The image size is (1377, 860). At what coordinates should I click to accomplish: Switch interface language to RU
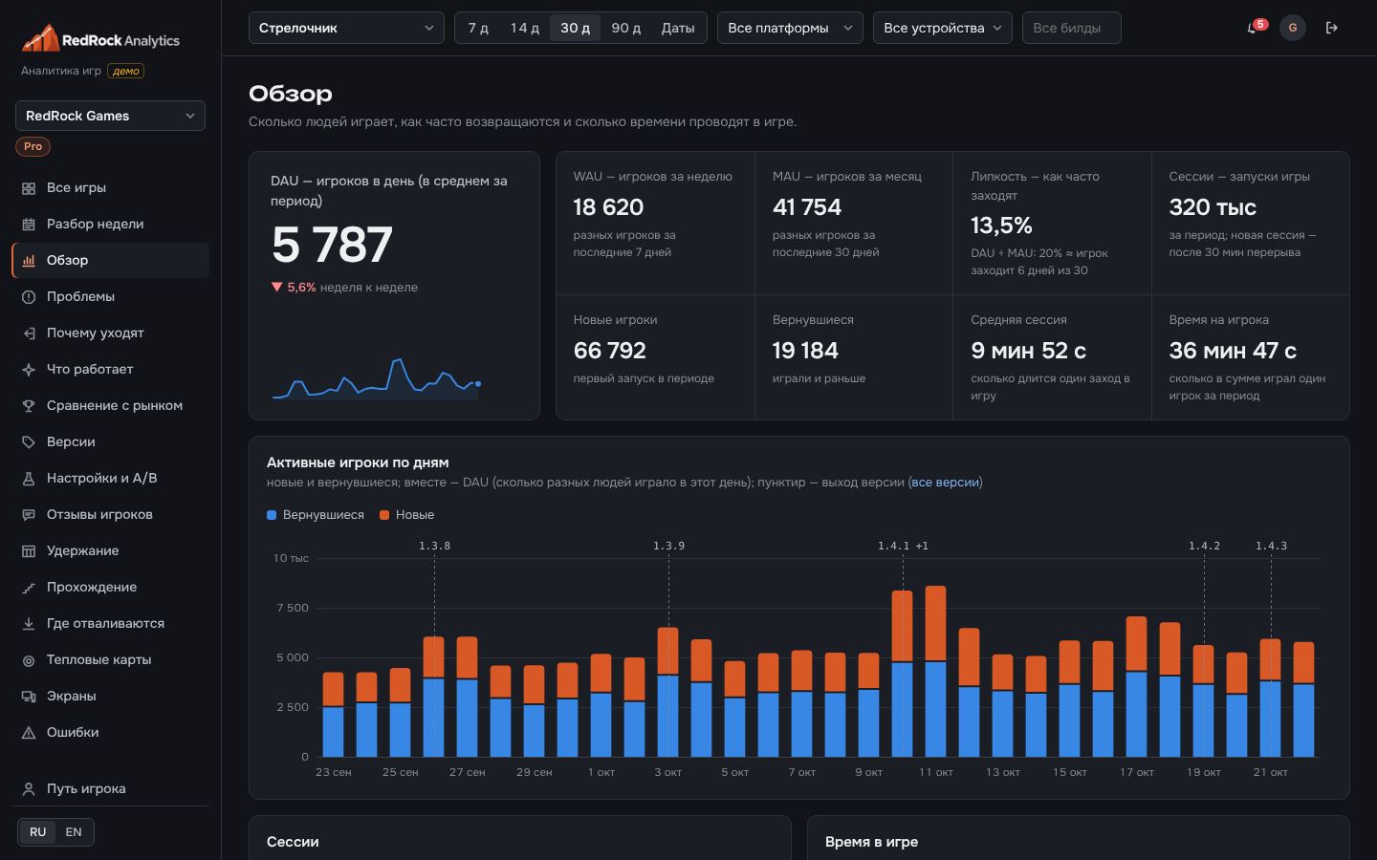pyautogui.click(x=37, y=832)
